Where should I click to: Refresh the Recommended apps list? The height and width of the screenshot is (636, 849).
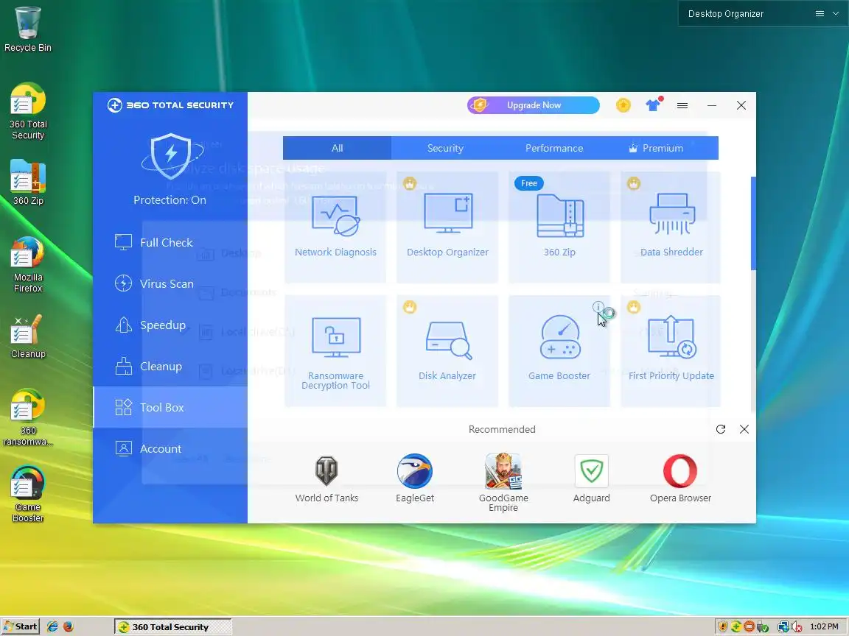pos(721,429)
